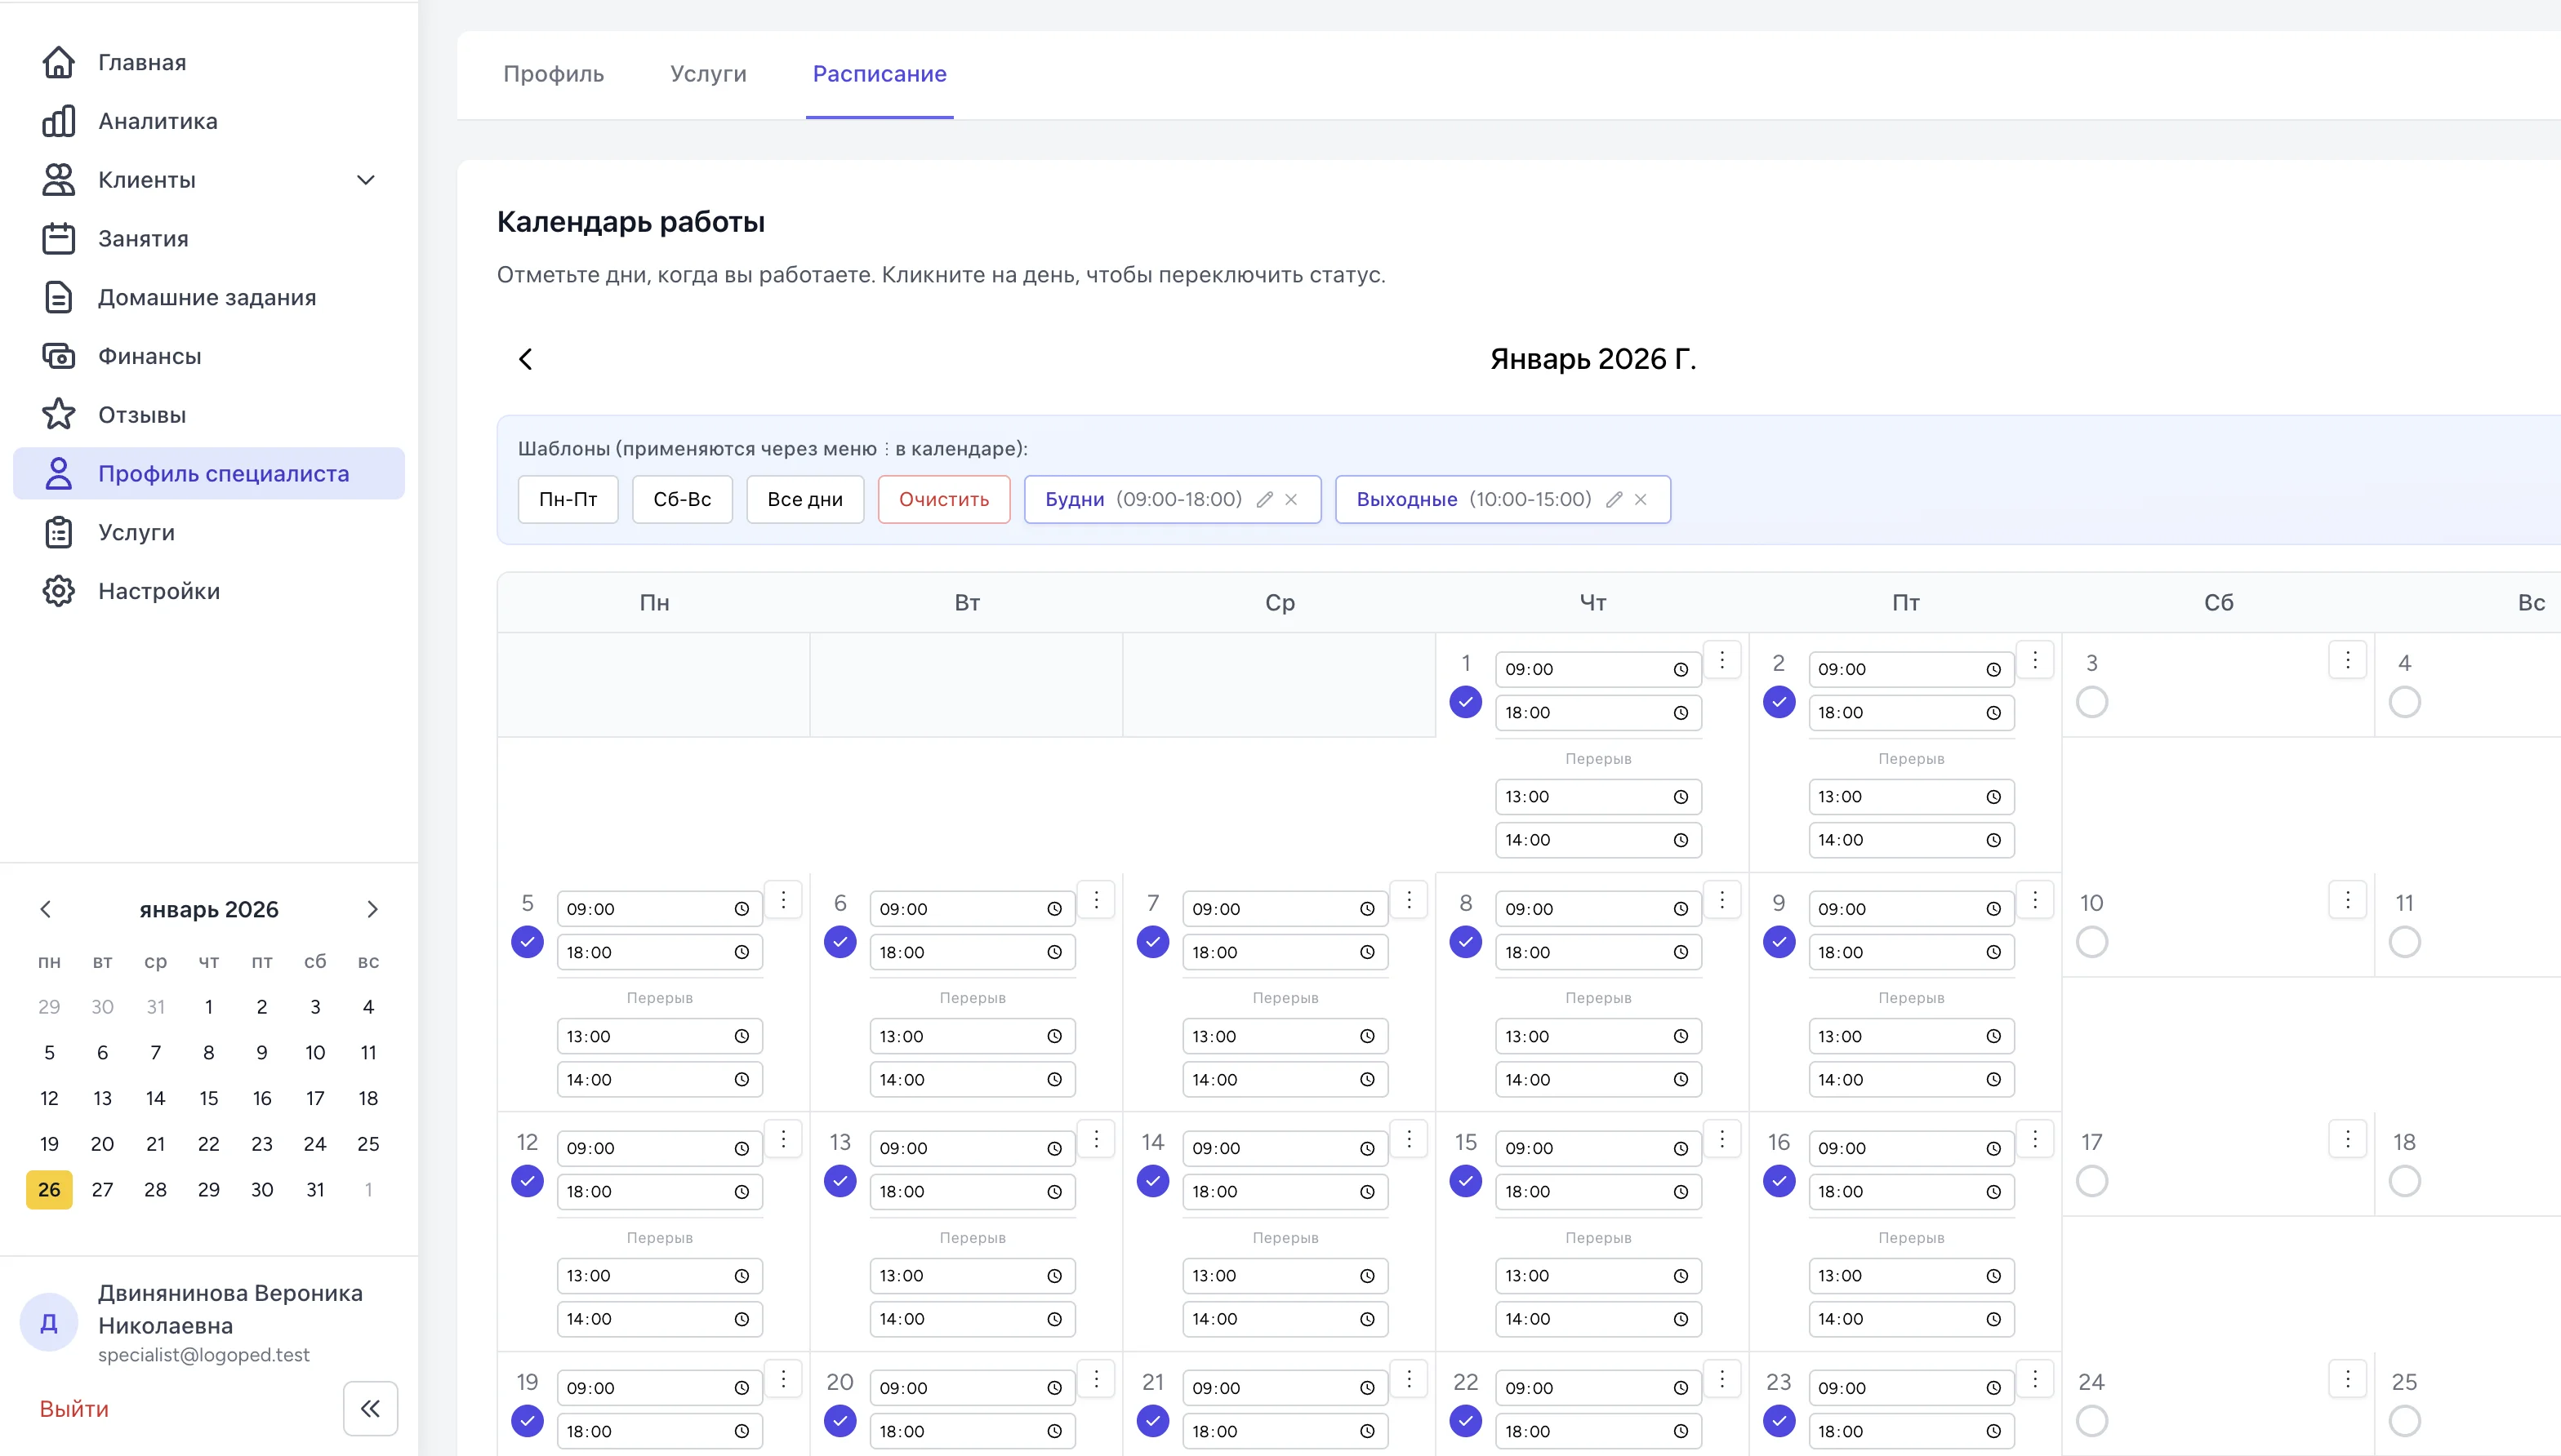
Task: Collapse sidebar with double chevron button
Action: click(370, 1408)
